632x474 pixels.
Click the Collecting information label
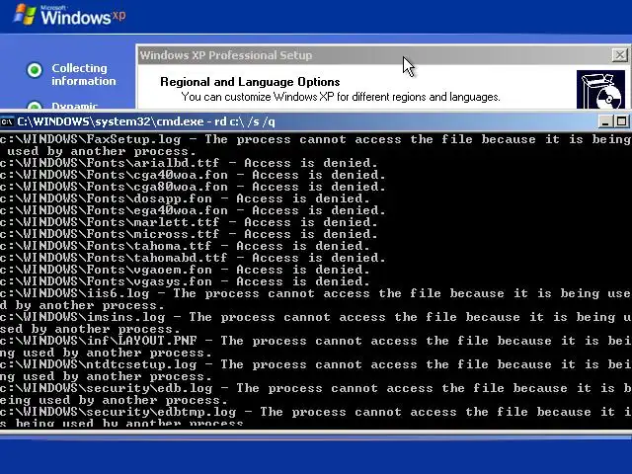point(83,75)
